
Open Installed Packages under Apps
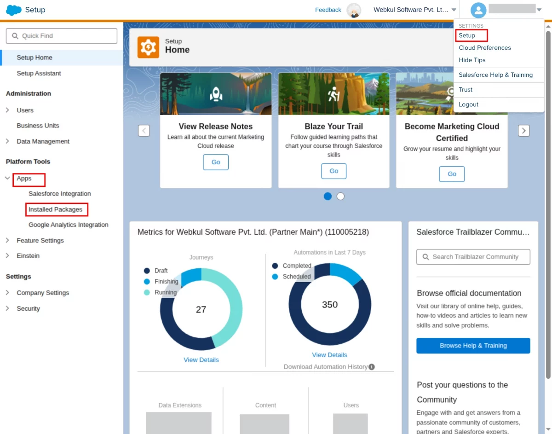point(56,209)
